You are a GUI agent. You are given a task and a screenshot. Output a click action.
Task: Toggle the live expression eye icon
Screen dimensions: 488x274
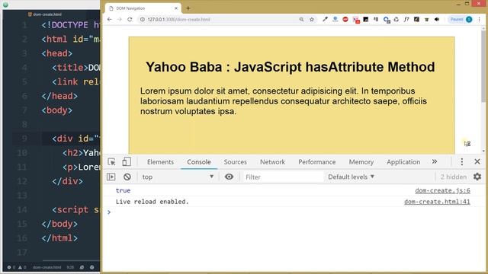229,177
